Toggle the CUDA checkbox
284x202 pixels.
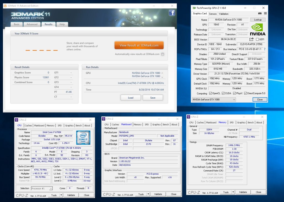click(223, 93)
